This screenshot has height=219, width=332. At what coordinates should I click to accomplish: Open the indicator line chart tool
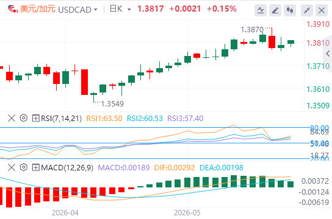coord(261,10)
